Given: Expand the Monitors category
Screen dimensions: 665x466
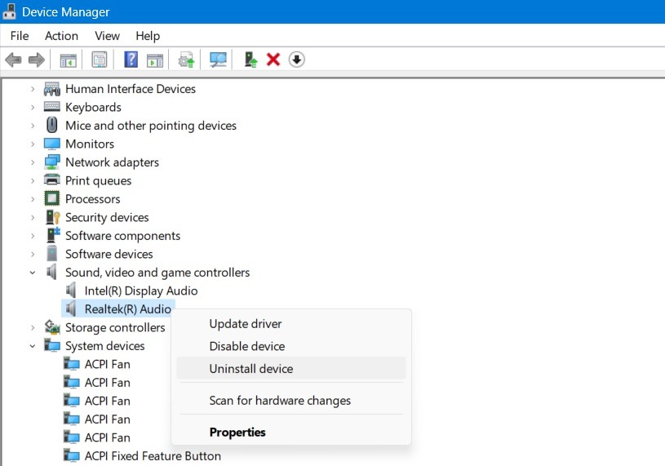Looking at the screenshot, I should coord(33,144).
